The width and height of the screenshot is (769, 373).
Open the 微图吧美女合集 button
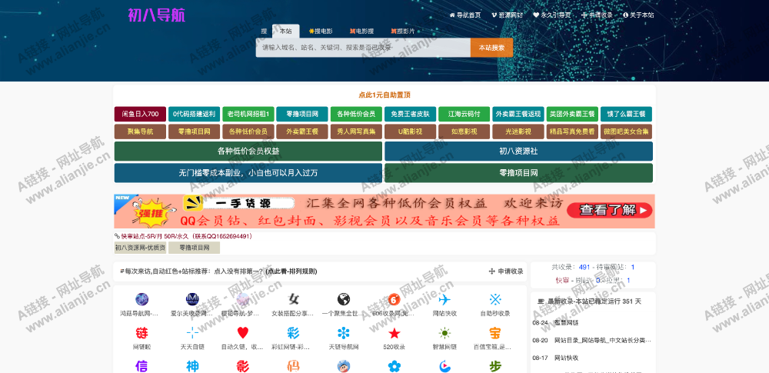[626, 132]
